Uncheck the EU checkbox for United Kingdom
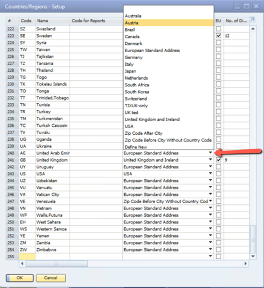 (x=219, y=160)
